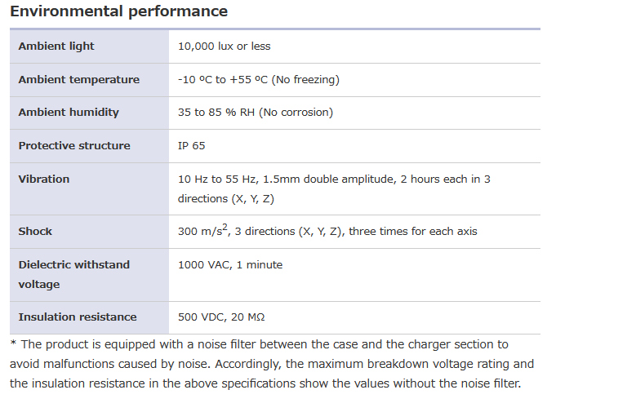The height and width of the screenshot is (412, 636).
Task: Select the Ambient temperature row label
Action: (x=78, y=80)
